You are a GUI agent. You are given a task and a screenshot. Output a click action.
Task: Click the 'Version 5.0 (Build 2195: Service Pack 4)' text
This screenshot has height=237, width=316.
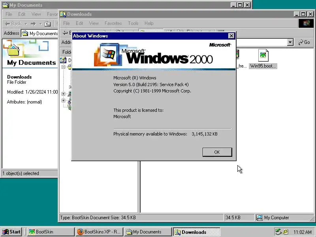tap(151, 85)
